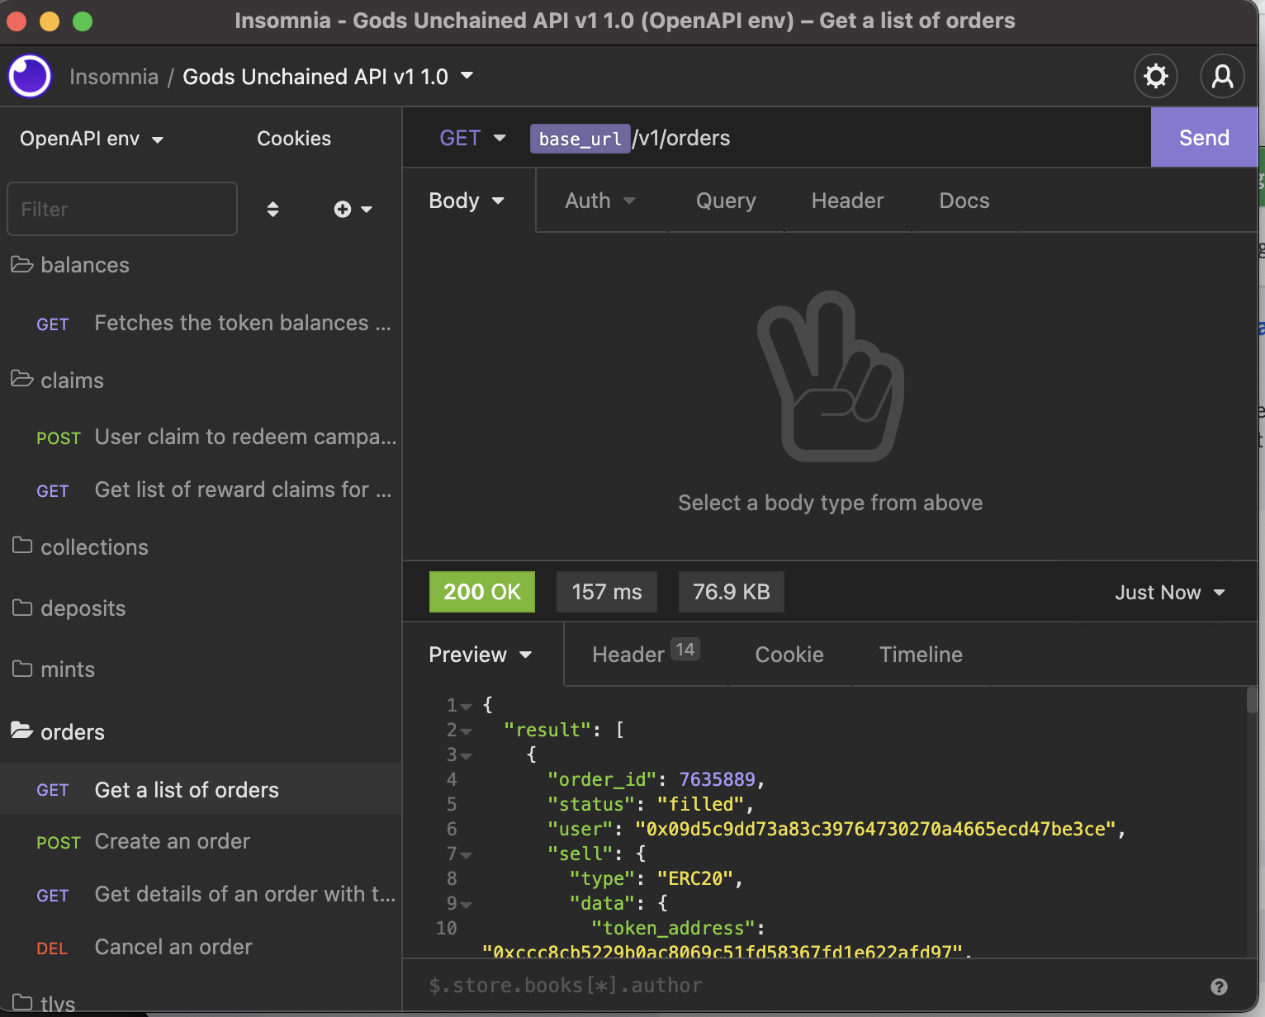1265x1017 pixels.
Task: Click the order_id value 7635889
Action: click(717, 779)
